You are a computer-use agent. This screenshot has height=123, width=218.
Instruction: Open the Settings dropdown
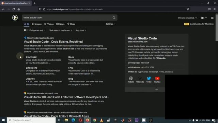(110, 24)
